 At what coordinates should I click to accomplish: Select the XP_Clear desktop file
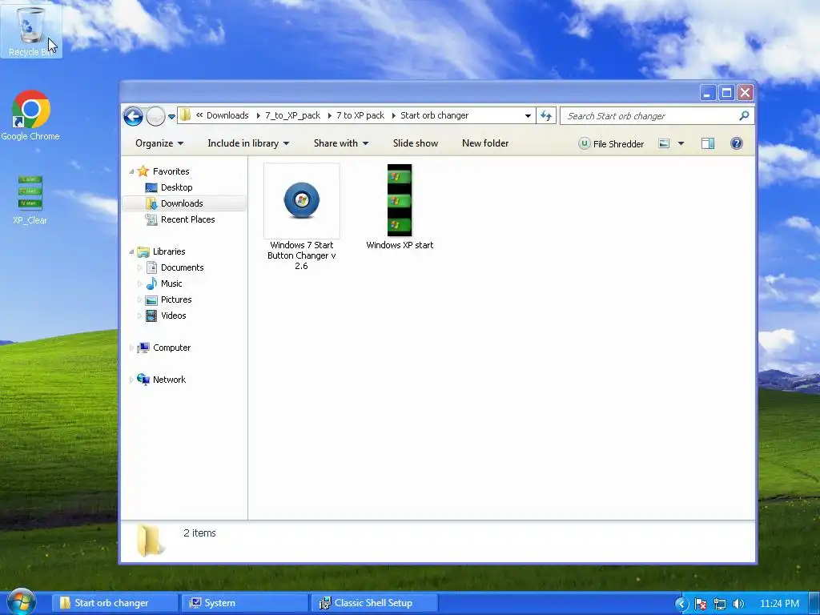(30, 199)
